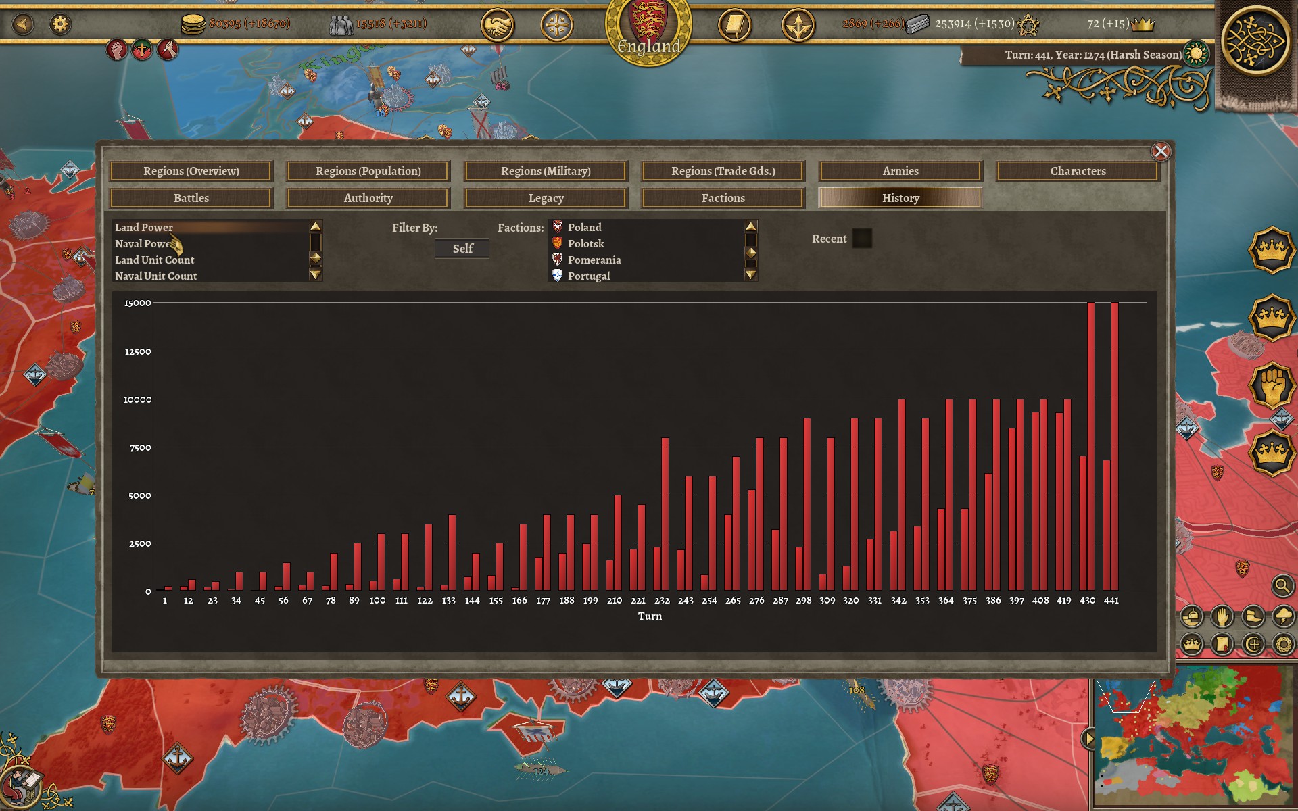Select Poland in the Factions list

[x=646, y=228]
